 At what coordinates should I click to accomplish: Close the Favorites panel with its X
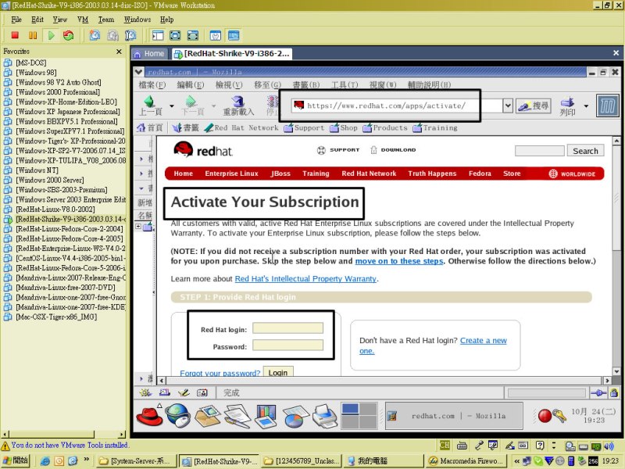tap(119, 52)
